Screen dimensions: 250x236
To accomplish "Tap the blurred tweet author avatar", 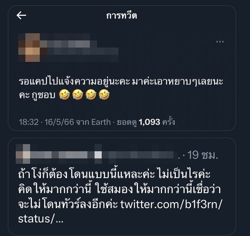I will tap(29, 48).
